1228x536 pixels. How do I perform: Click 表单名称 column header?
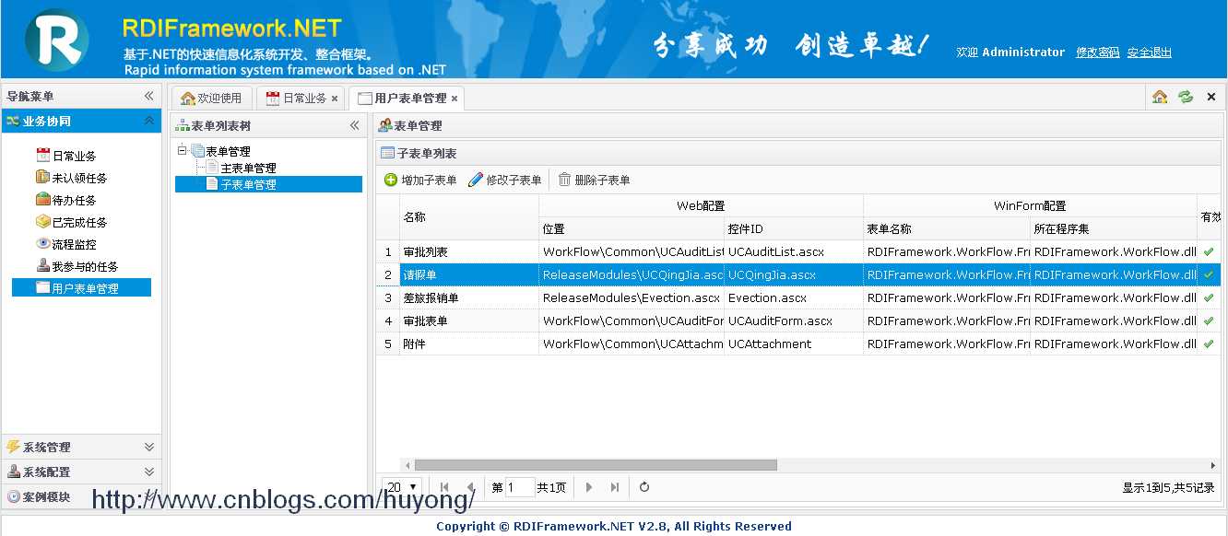[x=947, y=228]
